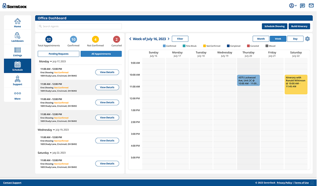Switch to Pending Requests view
This screenshot has height=186, width=317.
pos(58,54)
